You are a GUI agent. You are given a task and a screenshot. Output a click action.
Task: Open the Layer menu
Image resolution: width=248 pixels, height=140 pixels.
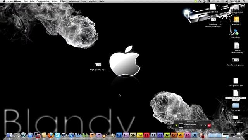tap(55, 2)
